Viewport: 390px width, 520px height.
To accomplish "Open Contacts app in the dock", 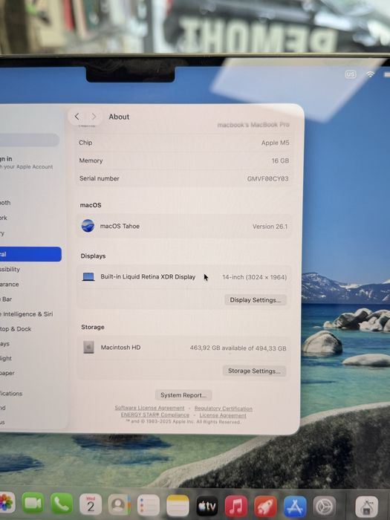I will point(120,504).
